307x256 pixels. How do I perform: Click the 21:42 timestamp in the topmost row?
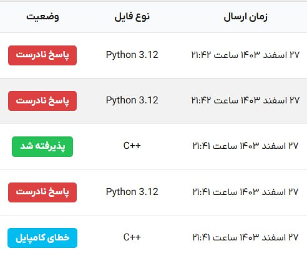click(x=245, y=55)
